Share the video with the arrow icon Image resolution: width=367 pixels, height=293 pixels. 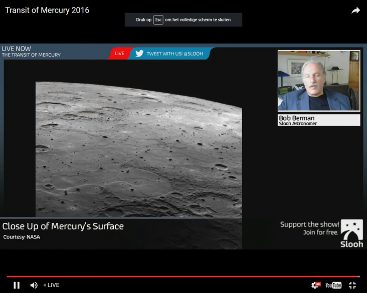355,11
